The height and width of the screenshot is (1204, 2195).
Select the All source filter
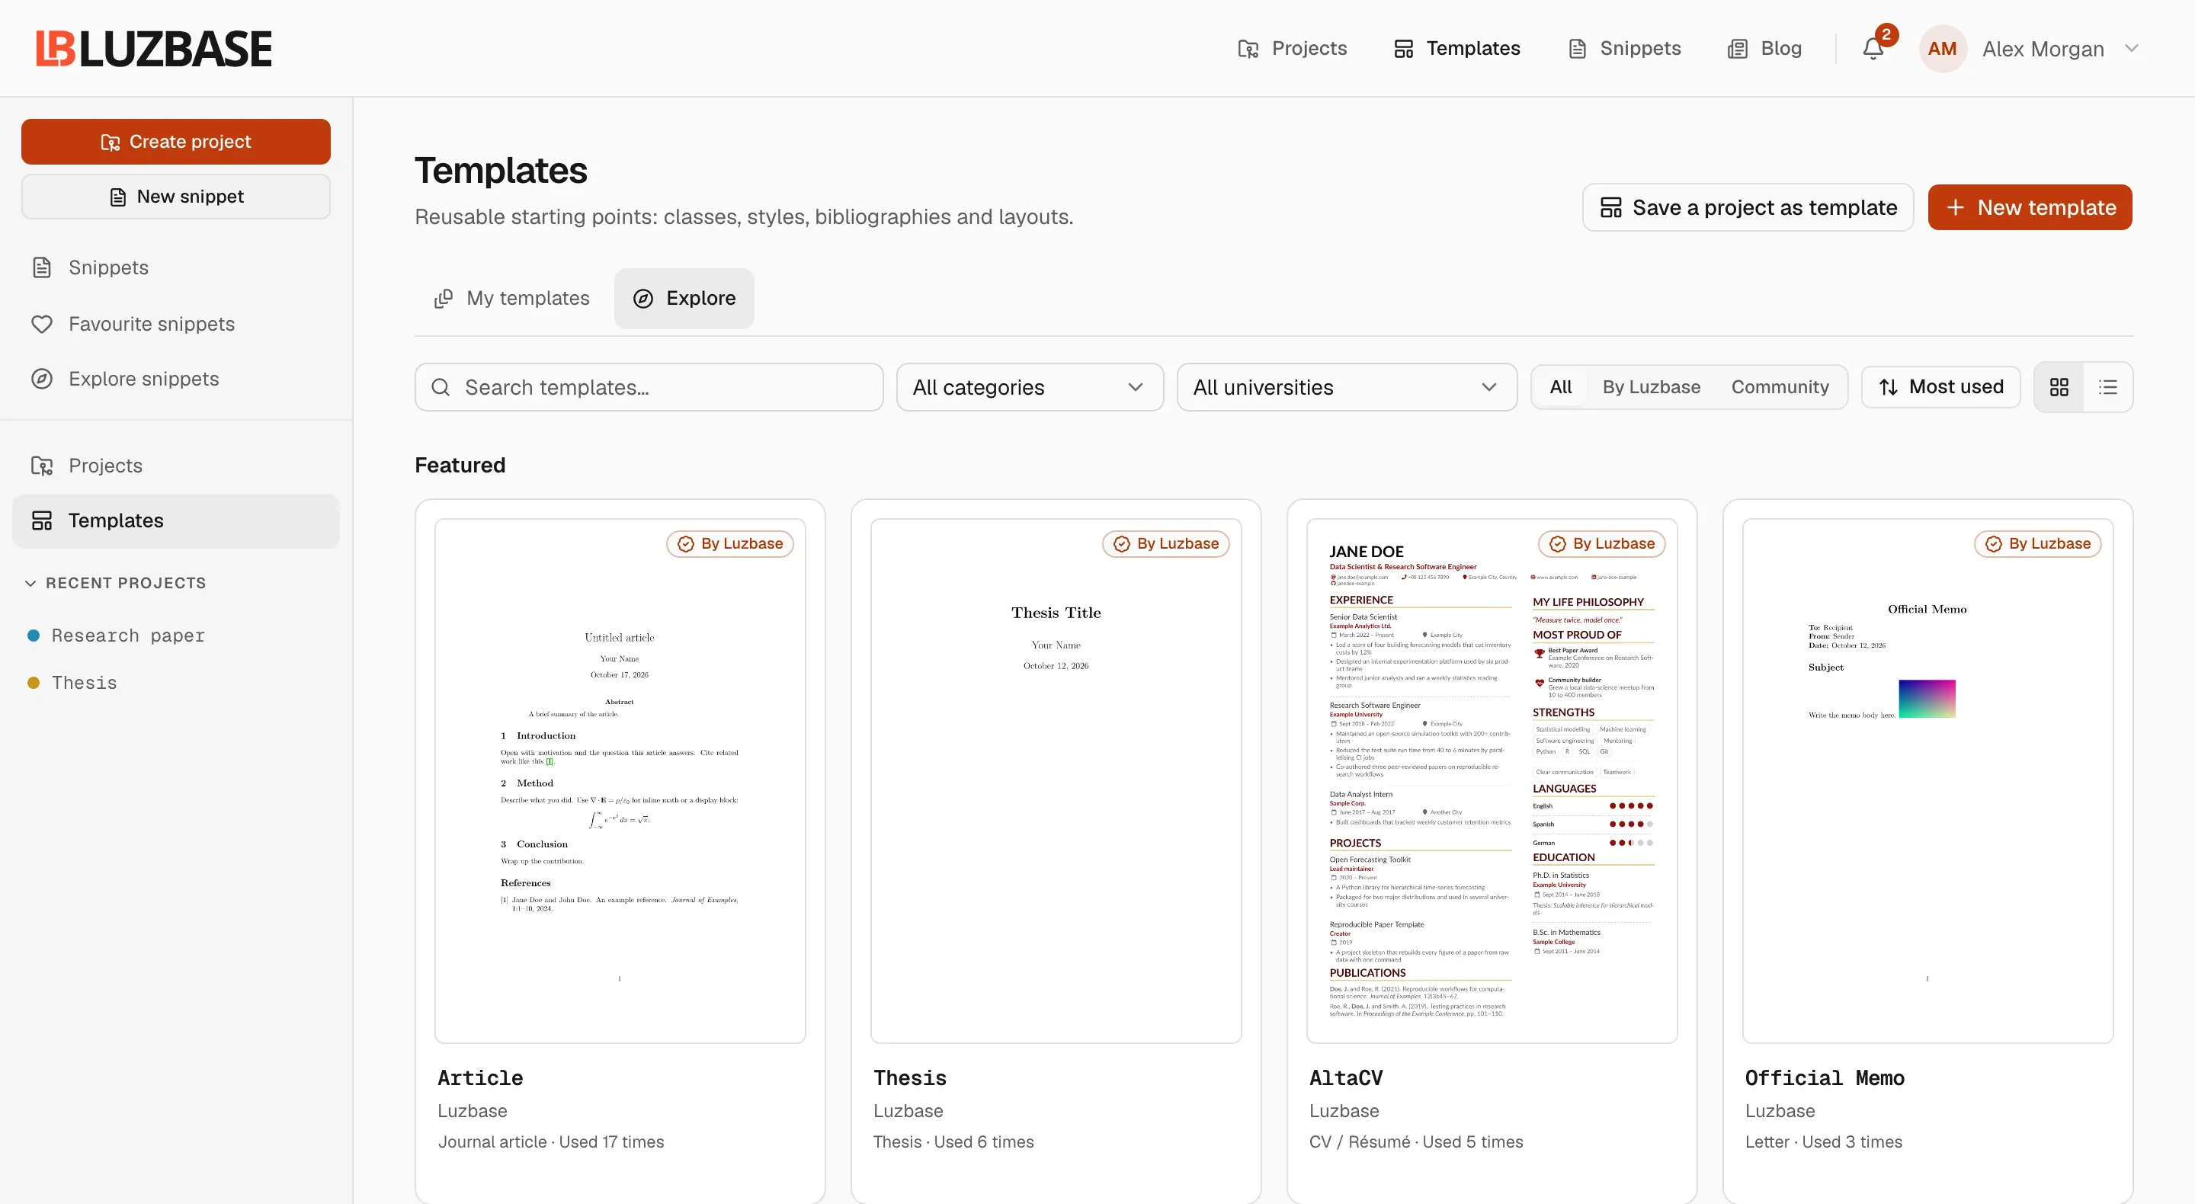(1560, 388)
